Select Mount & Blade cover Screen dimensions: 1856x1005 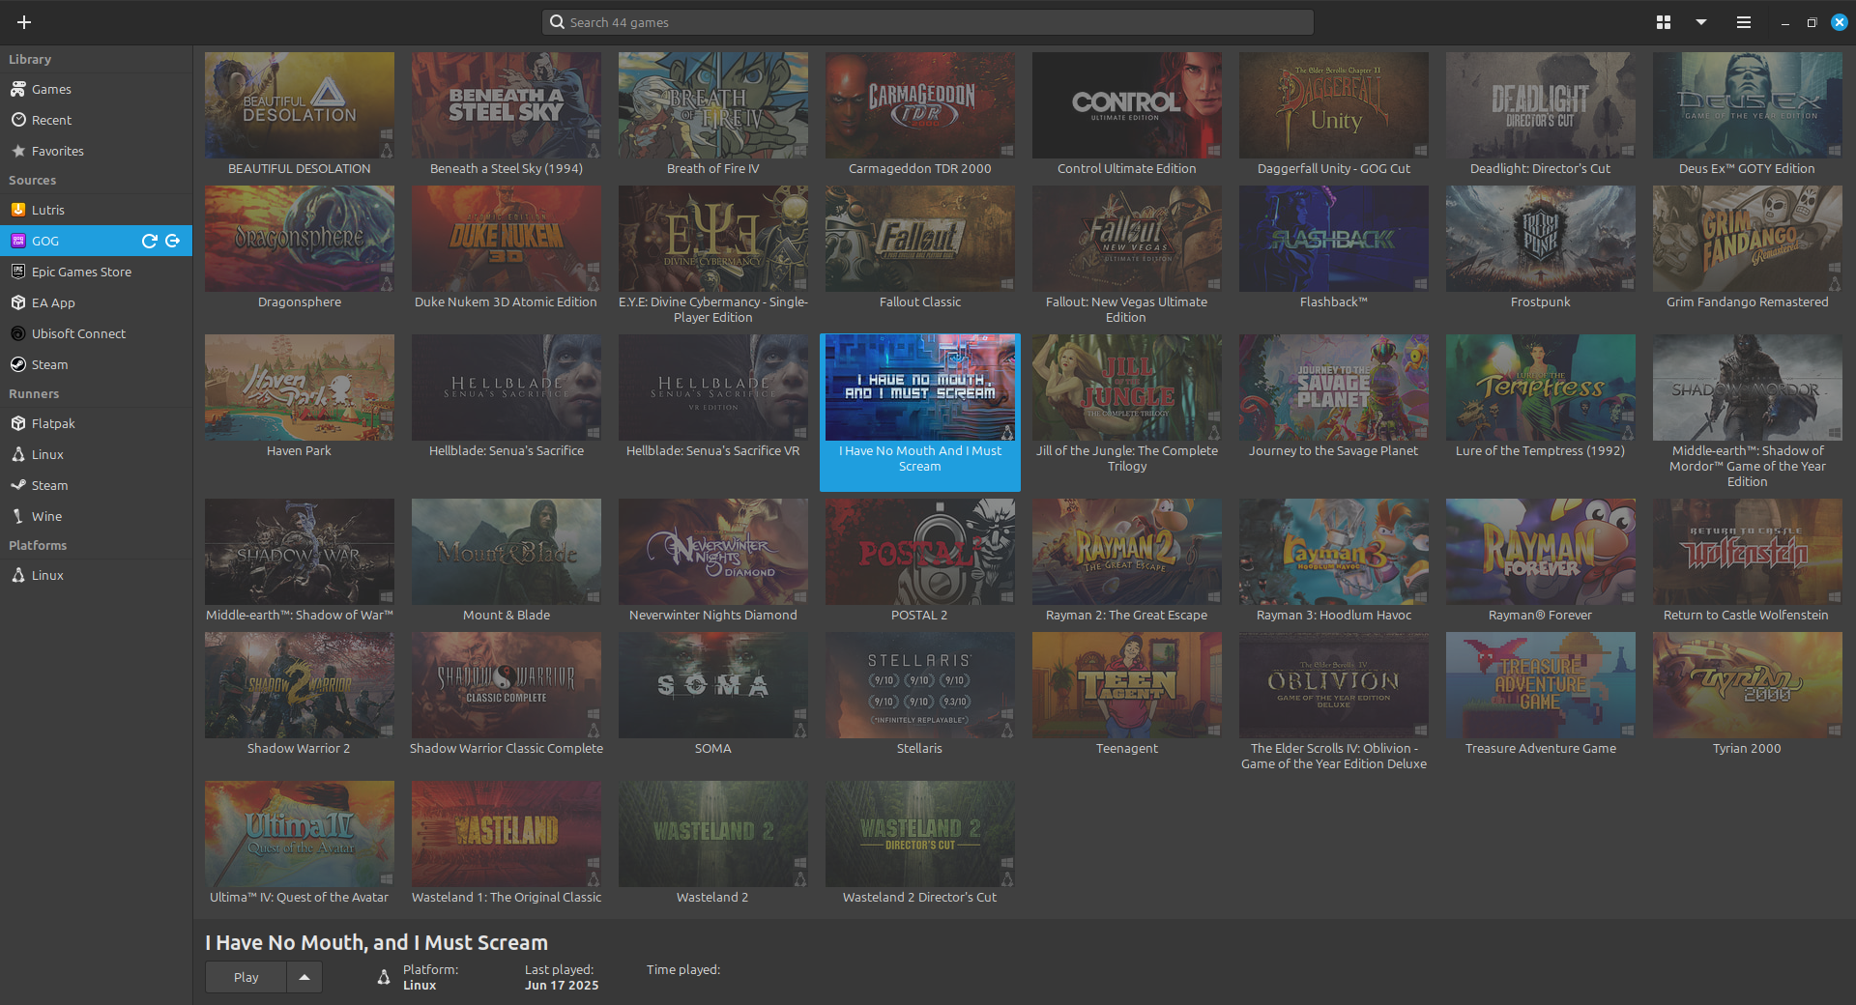tap(507, 552)
